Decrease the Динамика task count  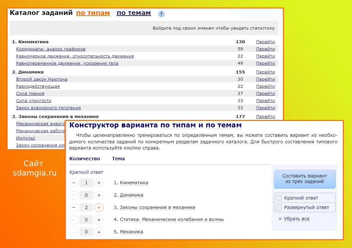(x=74, y=195)
